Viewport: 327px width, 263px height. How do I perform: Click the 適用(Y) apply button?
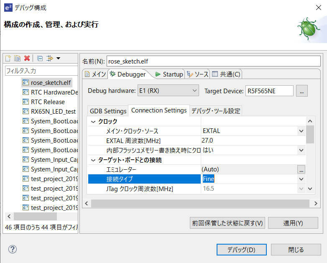(x=293, y=223)
